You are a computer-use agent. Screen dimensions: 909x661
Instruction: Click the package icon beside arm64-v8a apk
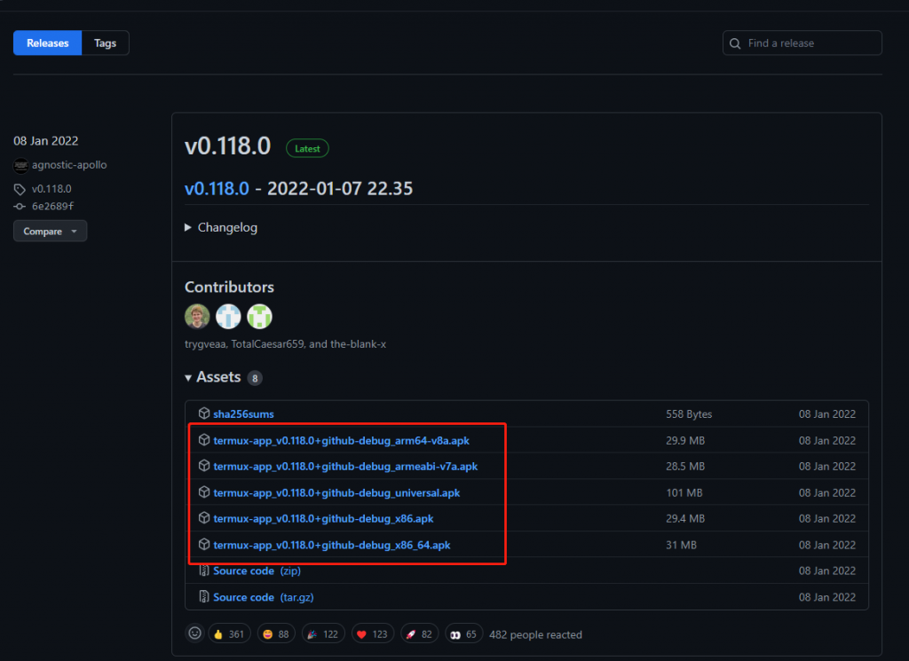[204, 440]
